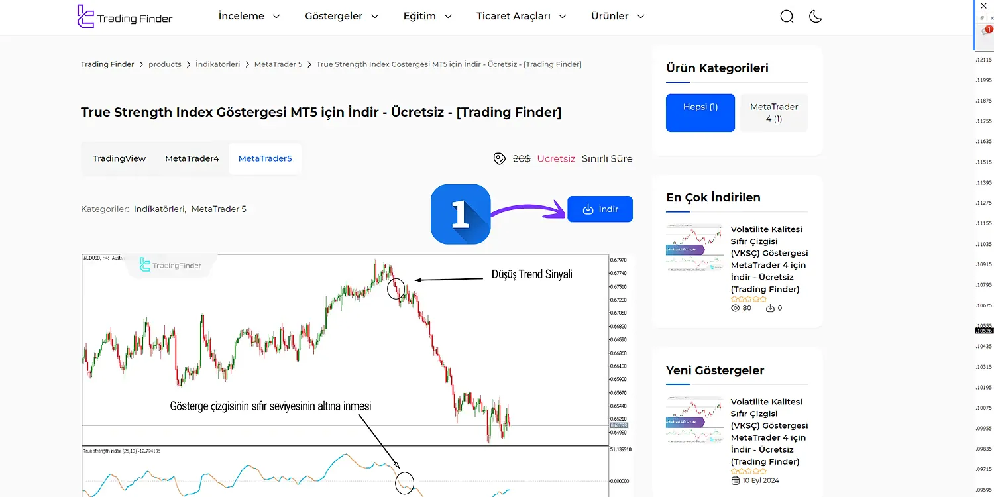Select the MetaTrader4 tab

[x=192, y=158]
